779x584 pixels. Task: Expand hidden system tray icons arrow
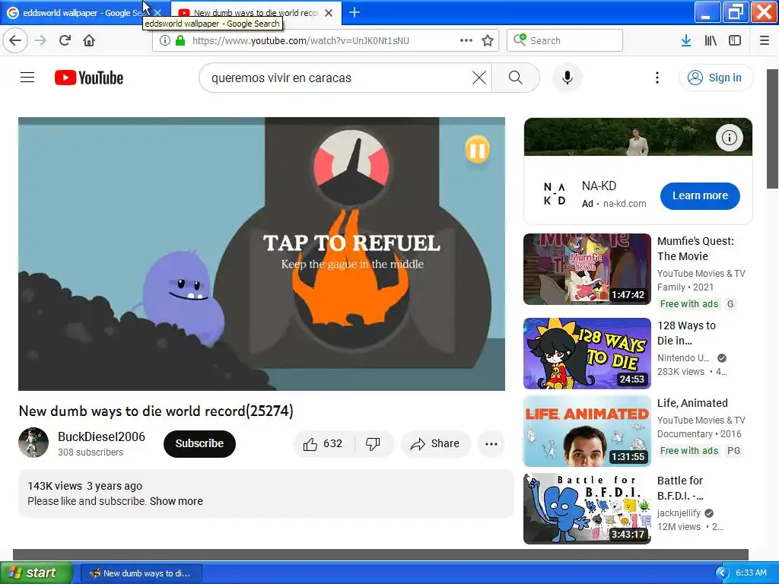pos(722,573)
